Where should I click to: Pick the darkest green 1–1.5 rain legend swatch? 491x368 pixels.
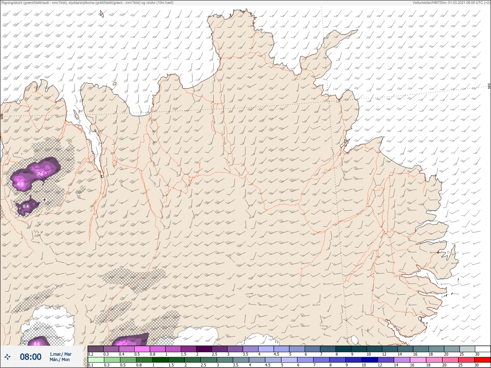tap(160, 360)
